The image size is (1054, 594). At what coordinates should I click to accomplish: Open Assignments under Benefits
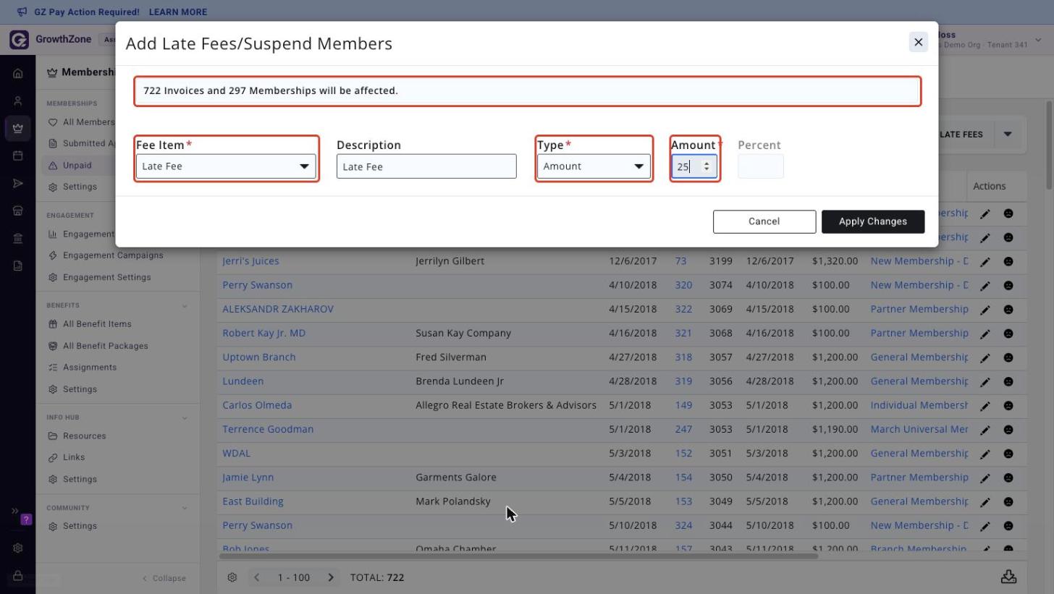pos(90,368)
